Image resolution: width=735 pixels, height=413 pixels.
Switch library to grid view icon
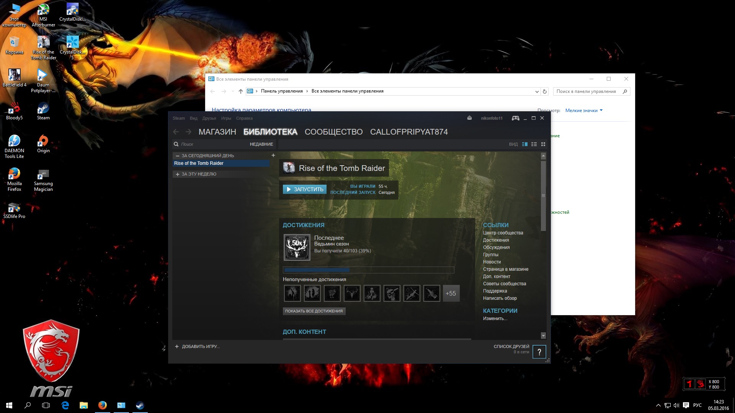[543, 144]
